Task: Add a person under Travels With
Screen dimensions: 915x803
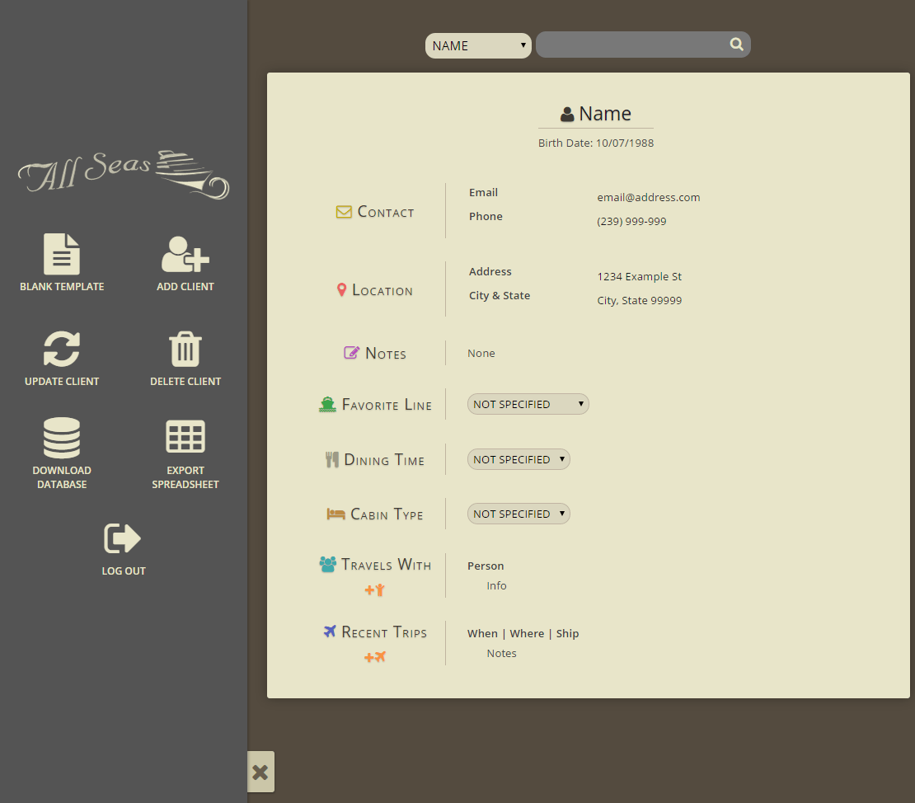Action: point(375,590)
